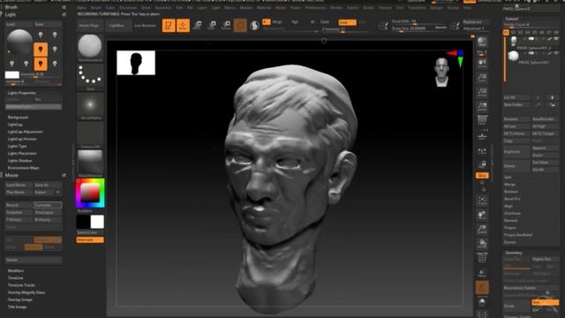
Task: Expand the Background section in Light palette
Action: click(x=18, y=117)
